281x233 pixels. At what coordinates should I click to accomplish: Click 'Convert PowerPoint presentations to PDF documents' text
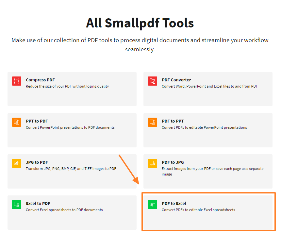[x=70, y=127]
